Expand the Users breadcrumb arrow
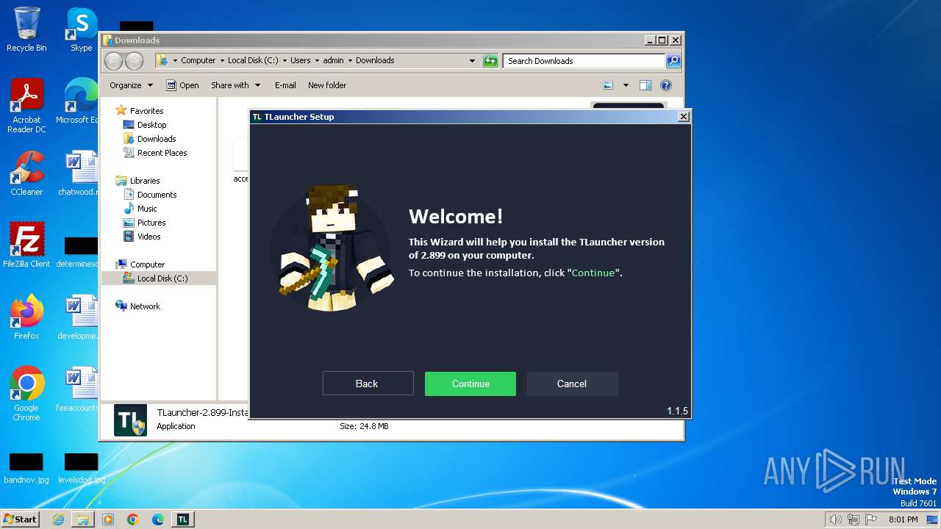941x529 pixels. click(316, 61)
